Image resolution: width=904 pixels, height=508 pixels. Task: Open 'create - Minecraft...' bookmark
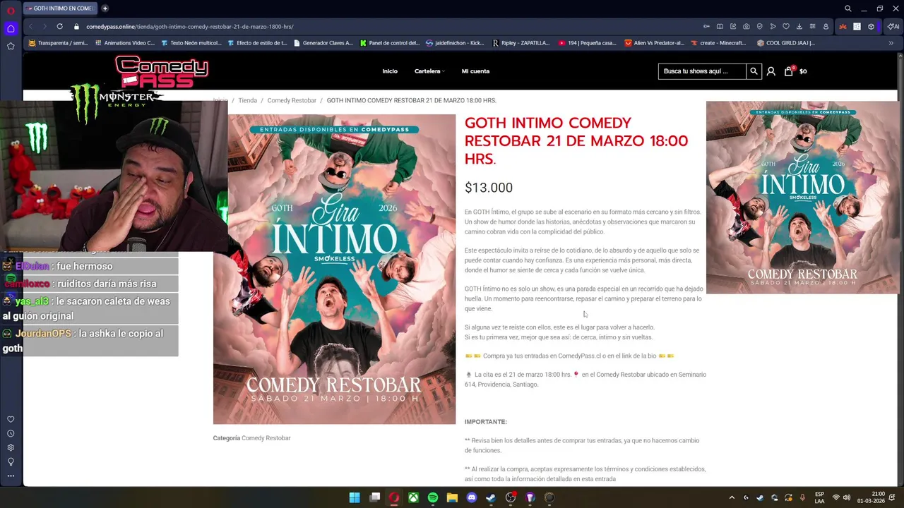click(720, 43)
